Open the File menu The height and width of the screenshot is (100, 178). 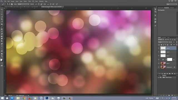tap(5, 1)
